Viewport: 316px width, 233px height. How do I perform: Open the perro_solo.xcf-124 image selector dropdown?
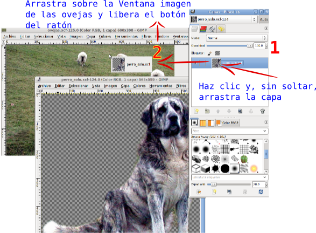(x=224, y=19)
